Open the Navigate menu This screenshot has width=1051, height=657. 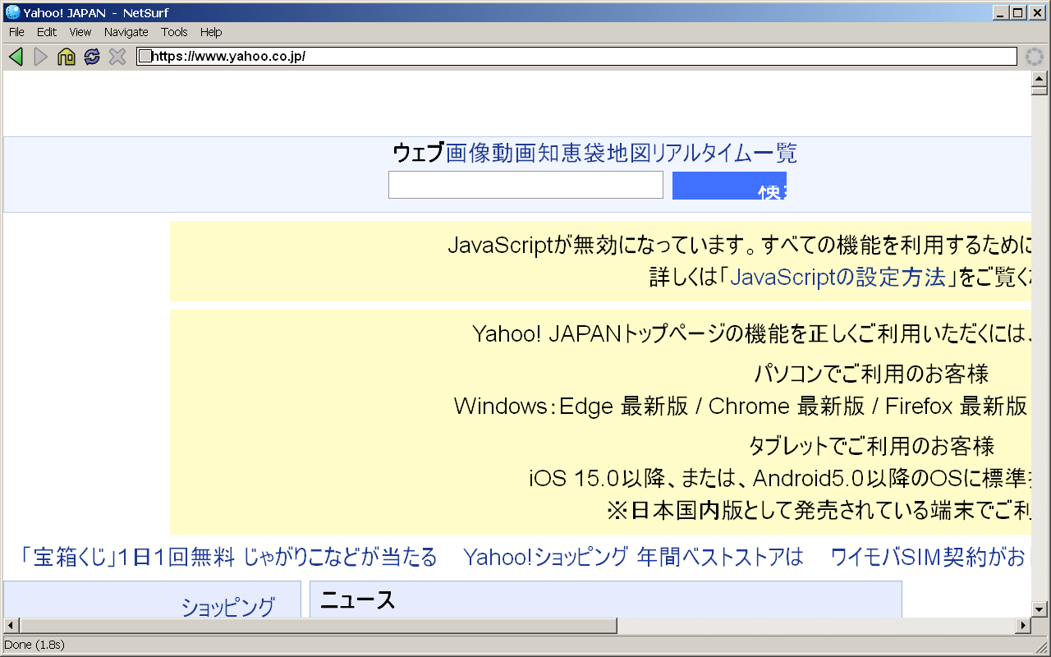click(126, 32)
